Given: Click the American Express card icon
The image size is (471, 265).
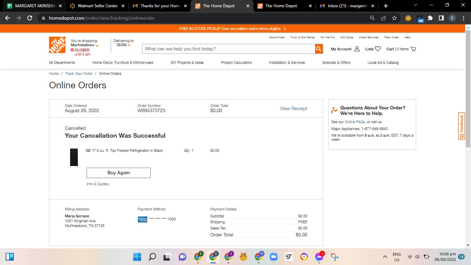Looking at the screenshot, I should (142, 219).
